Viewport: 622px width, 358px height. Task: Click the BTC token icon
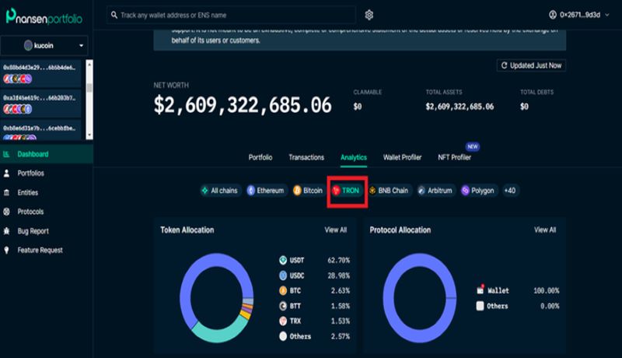(x=283, y=290)
